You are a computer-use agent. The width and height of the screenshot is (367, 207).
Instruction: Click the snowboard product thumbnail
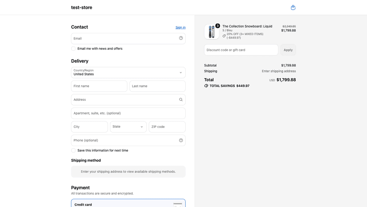point(211,32)
